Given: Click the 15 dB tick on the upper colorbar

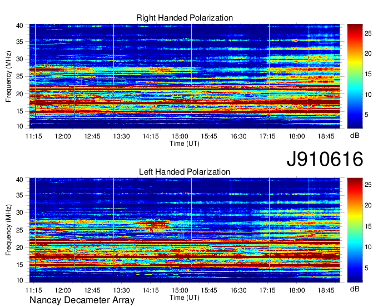Looking at the screenshot, I should pyautogui.click(x=368, y=74).
